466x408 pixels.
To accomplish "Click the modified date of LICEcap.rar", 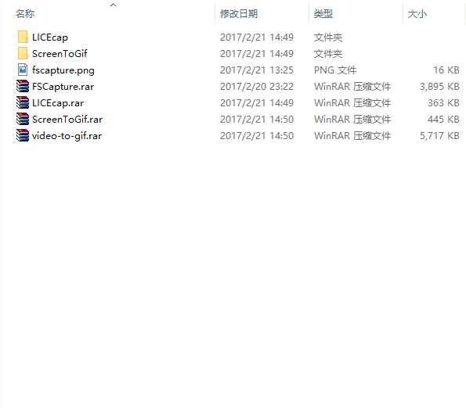I will point(257,102).
